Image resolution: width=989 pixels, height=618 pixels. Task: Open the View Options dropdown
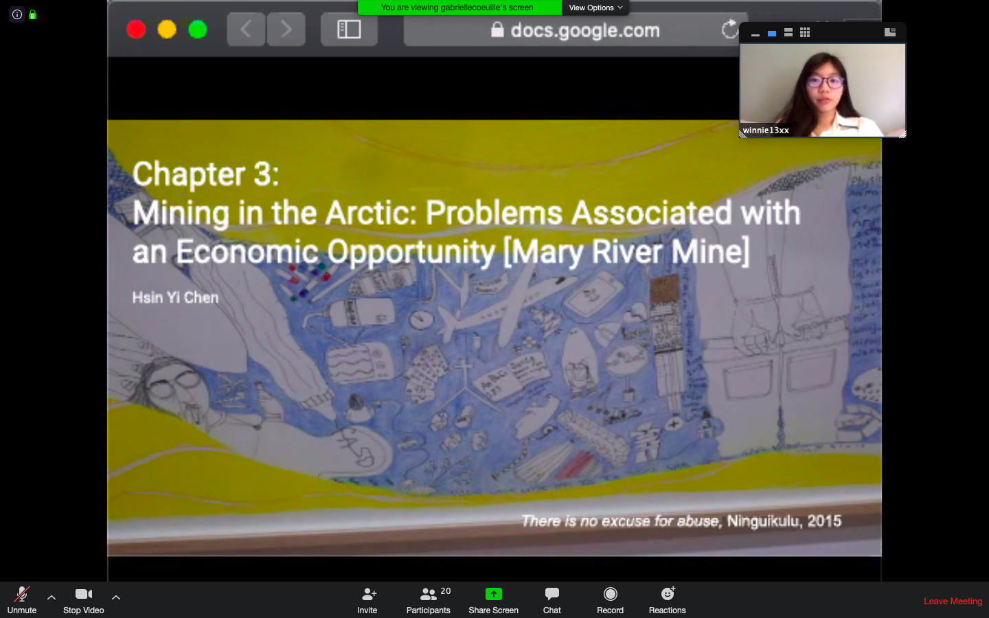595,8
